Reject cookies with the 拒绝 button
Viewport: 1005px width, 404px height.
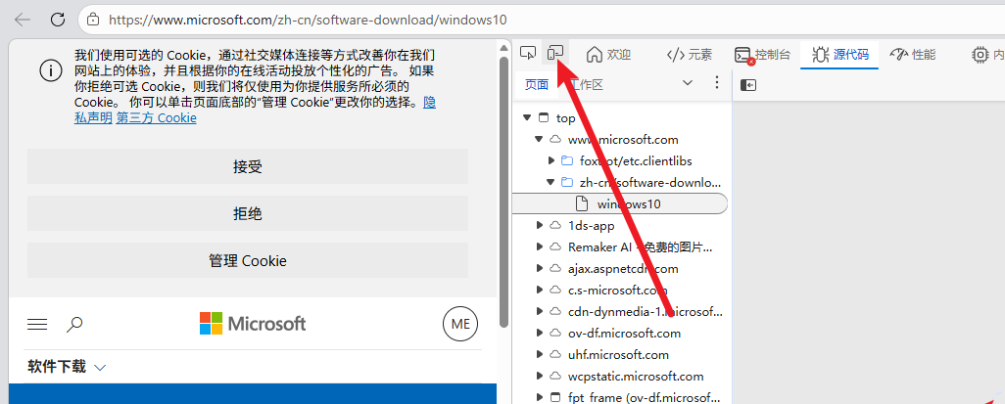(248, 214)
